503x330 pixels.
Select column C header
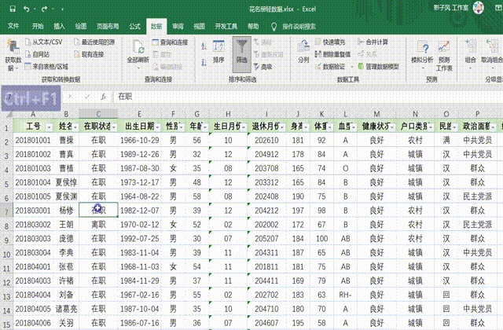coord(98,114)
